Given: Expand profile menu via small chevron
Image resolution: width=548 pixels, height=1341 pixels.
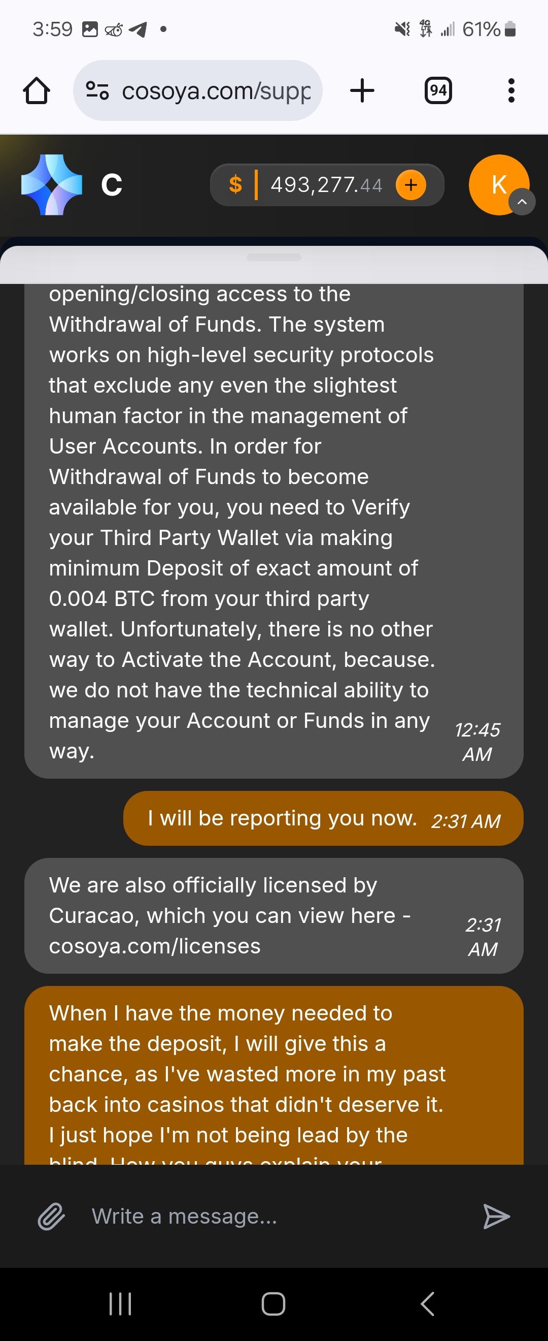Looking at the screenshot, I should tap(523, 202).
